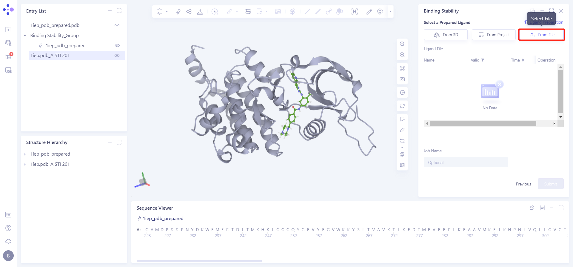573x267 pixels.
Task: Click the help question mark icon
Action: click(x=8, y=228)
